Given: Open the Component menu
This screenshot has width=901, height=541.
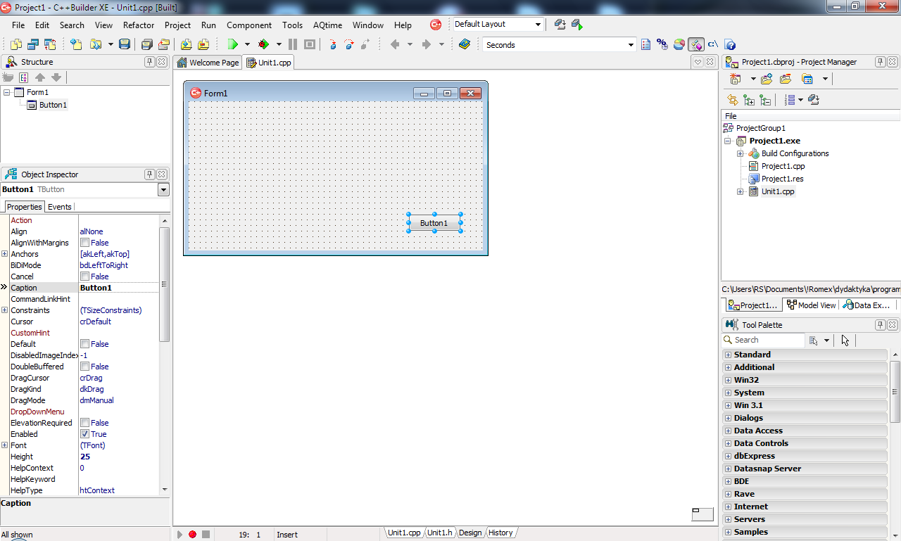Looking at the screenshot, I should pos(249,25).
